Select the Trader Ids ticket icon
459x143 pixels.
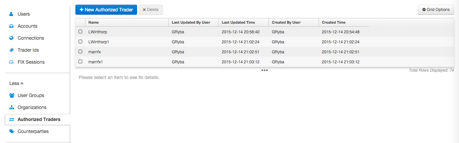click(x=11, y=50)
